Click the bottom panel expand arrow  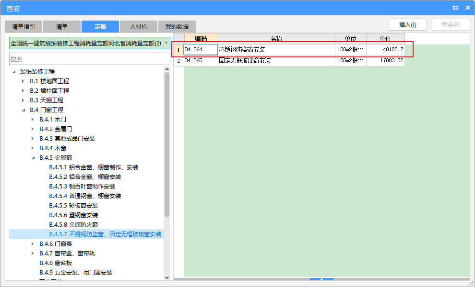point(322,279)
